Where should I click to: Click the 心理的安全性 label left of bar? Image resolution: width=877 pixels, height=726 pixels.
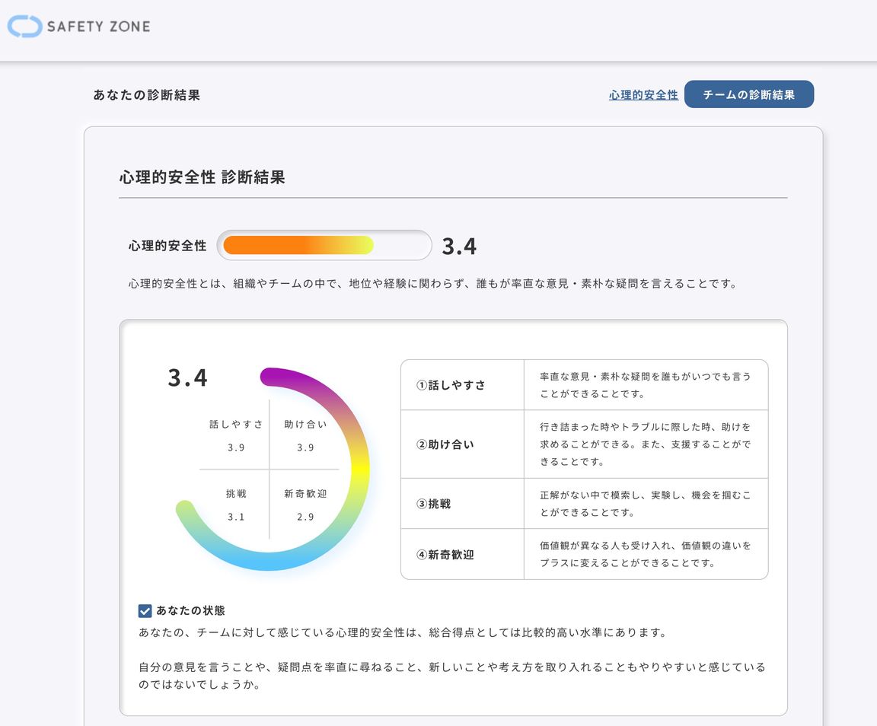(x=167, y=246)
